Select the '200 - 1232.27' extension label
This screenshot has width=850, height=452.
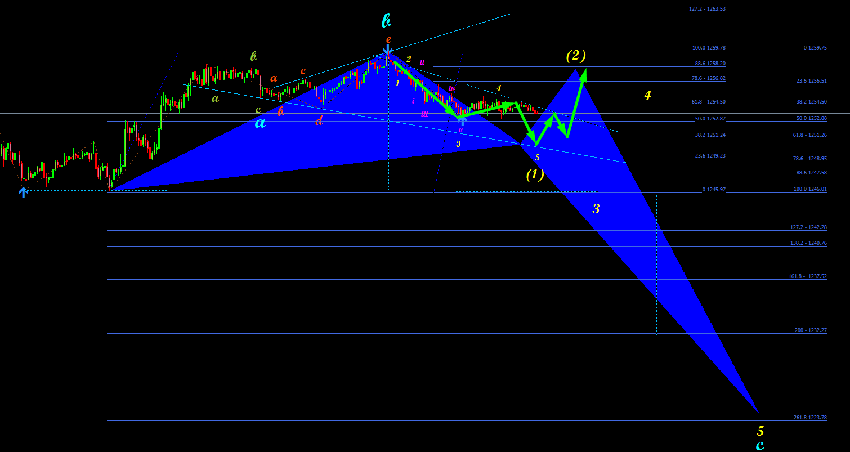click(x=811, y=330)
